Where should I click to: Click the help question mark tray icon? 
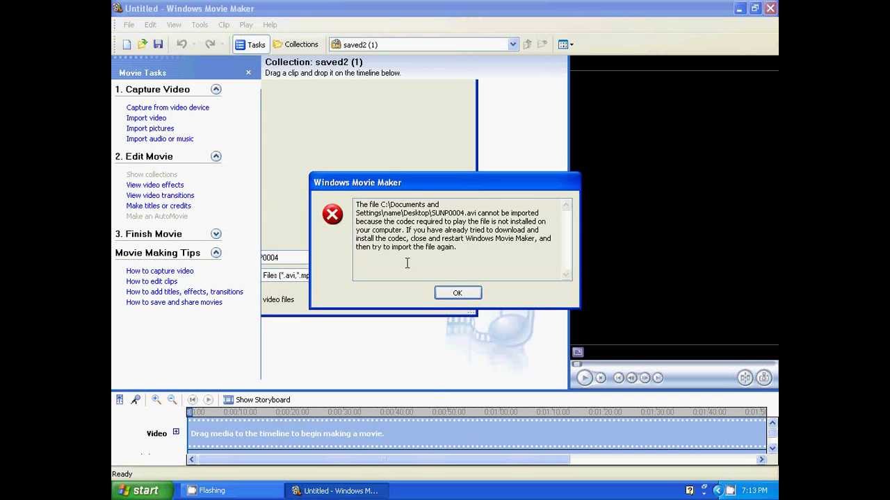(690, 490)
